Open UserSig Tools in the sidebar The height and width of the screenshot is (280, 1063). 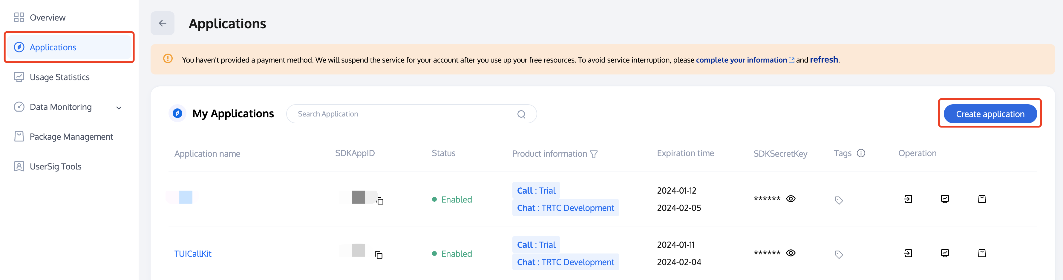pyautogui.click(x=55, y=166)
